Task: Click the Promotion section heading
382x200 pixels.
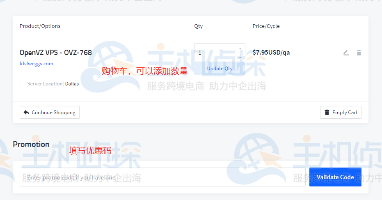Action: pyautogui.click(x=31, y=144)
